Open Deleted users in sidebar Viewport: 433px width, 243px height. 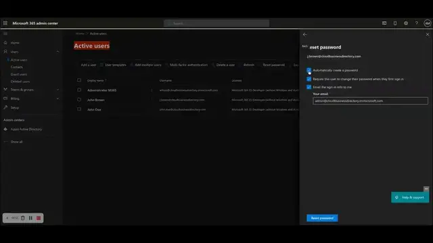(x=20, y=81)
